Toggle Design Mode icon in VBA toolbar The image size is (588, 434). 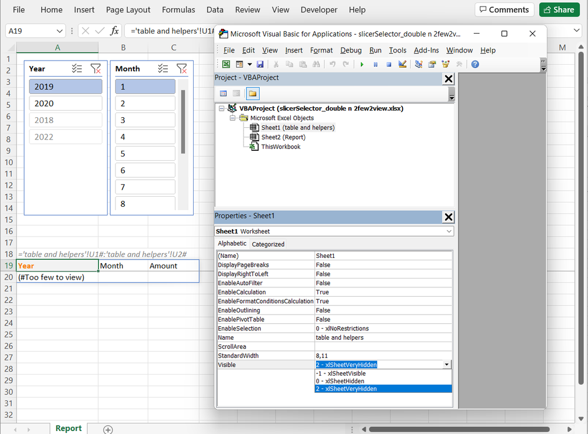tap(403, 64)
